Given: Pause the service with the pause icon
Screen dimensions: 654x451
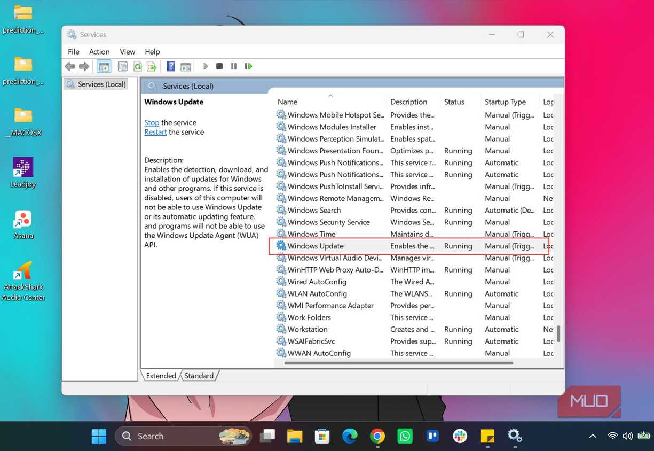Looking at the screenshot, I should point(234,66).
